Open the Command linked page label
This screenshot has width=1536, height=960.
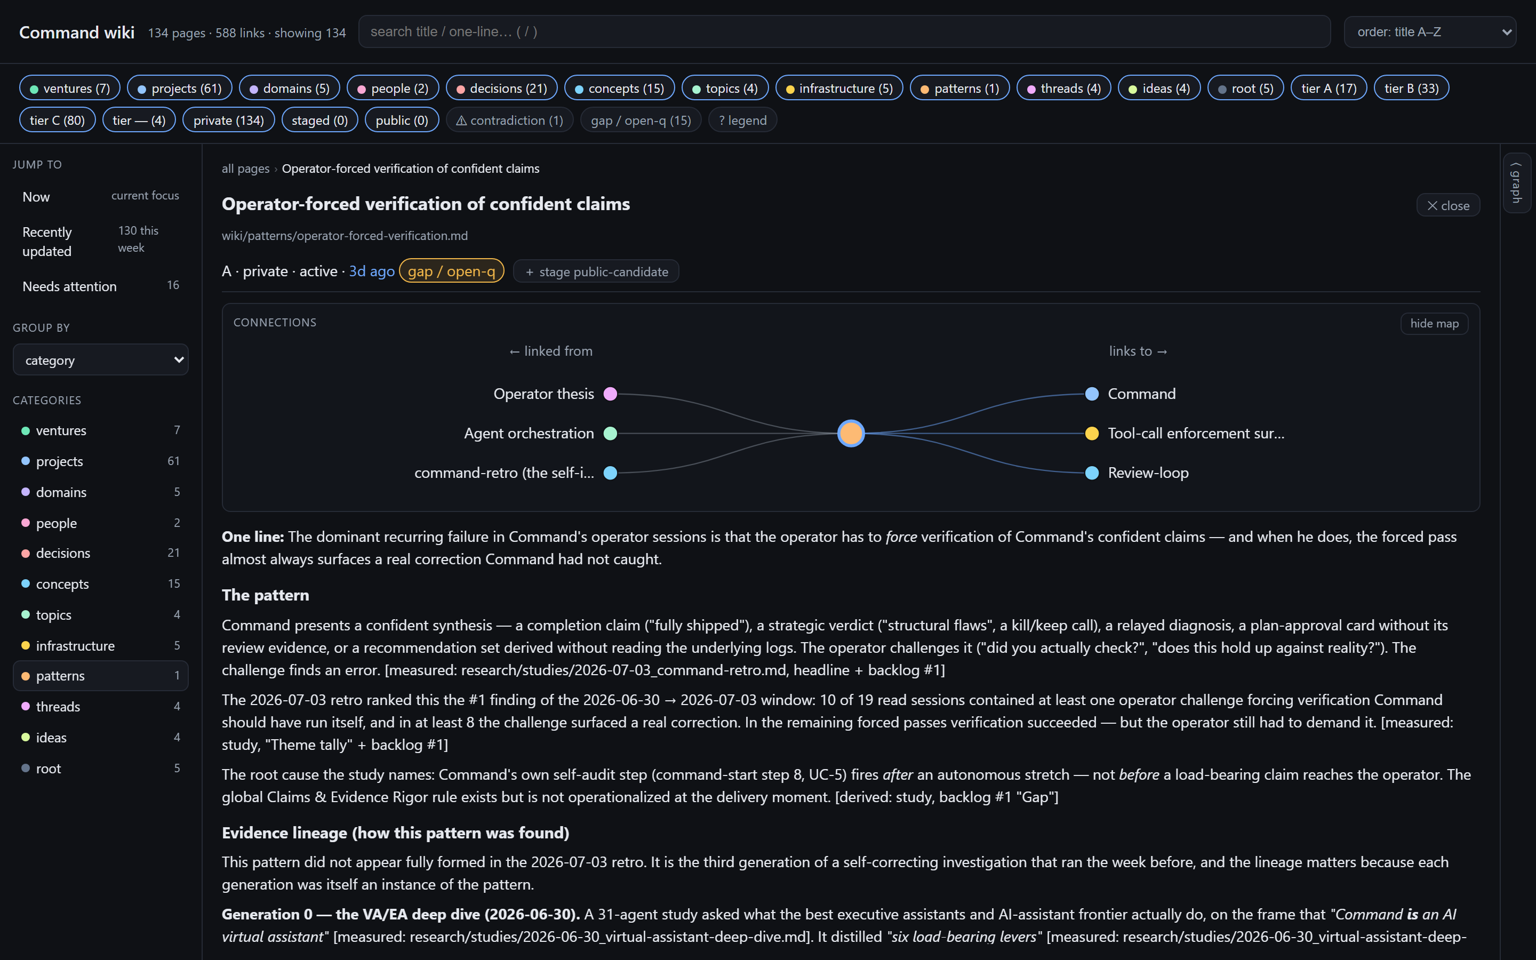coord(1141,394)
